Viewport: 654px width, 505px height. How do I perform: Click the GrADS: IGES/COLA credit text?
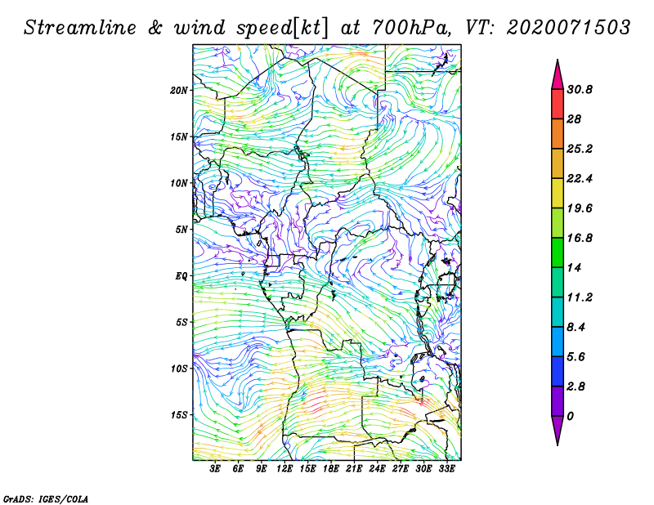tap(46, 498)
